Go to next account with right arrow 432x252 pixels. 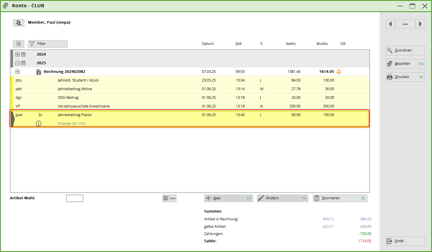(420, 24)
